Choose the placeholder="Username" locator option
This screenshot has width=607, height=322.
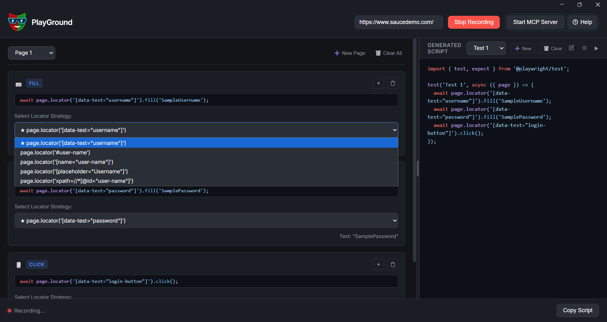tap(206, 171)
